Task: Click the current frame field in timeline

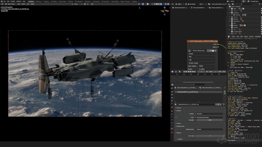Action: tap(201, 71)
